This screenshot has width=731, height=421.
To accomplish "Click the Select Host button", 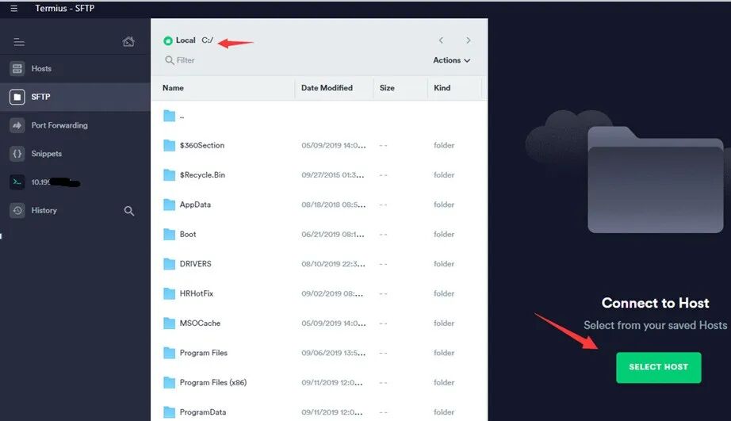I will click(658, 367).
